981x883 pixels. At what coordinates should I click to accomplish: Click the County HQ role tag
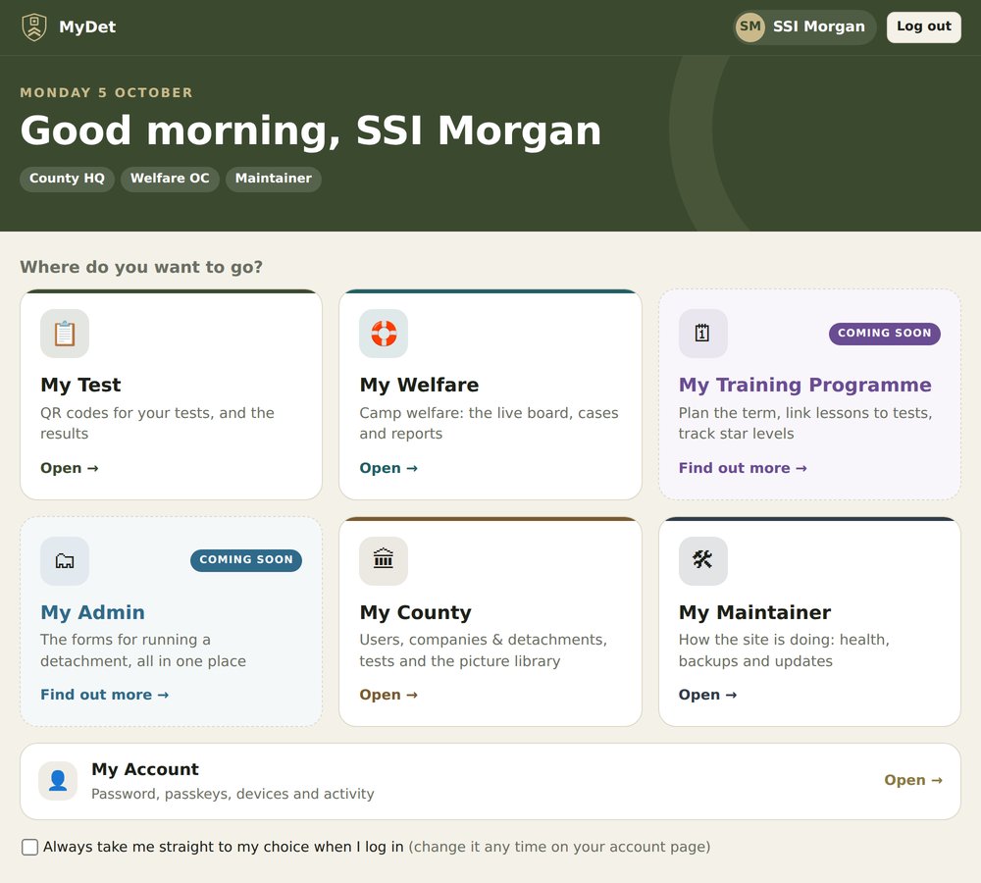pos(67,179)
